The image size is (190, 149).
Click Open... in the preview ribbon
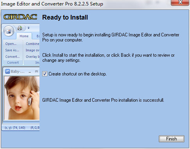click(11, 44)
